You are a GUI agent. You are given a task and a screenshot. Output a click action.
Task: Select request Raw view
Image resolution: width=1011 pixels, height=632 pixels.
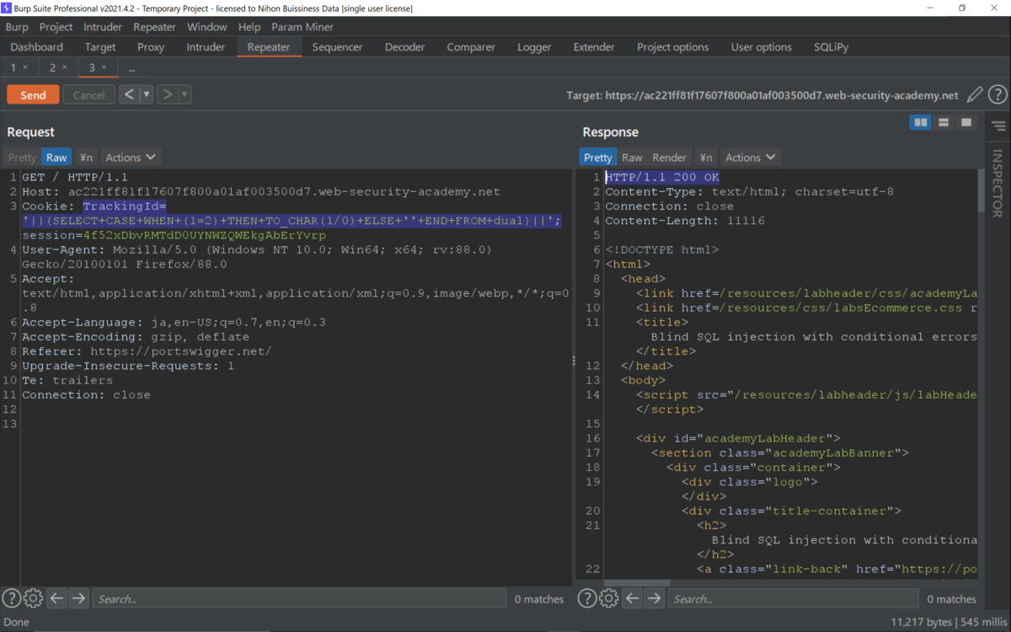click(x=56, y=158)
